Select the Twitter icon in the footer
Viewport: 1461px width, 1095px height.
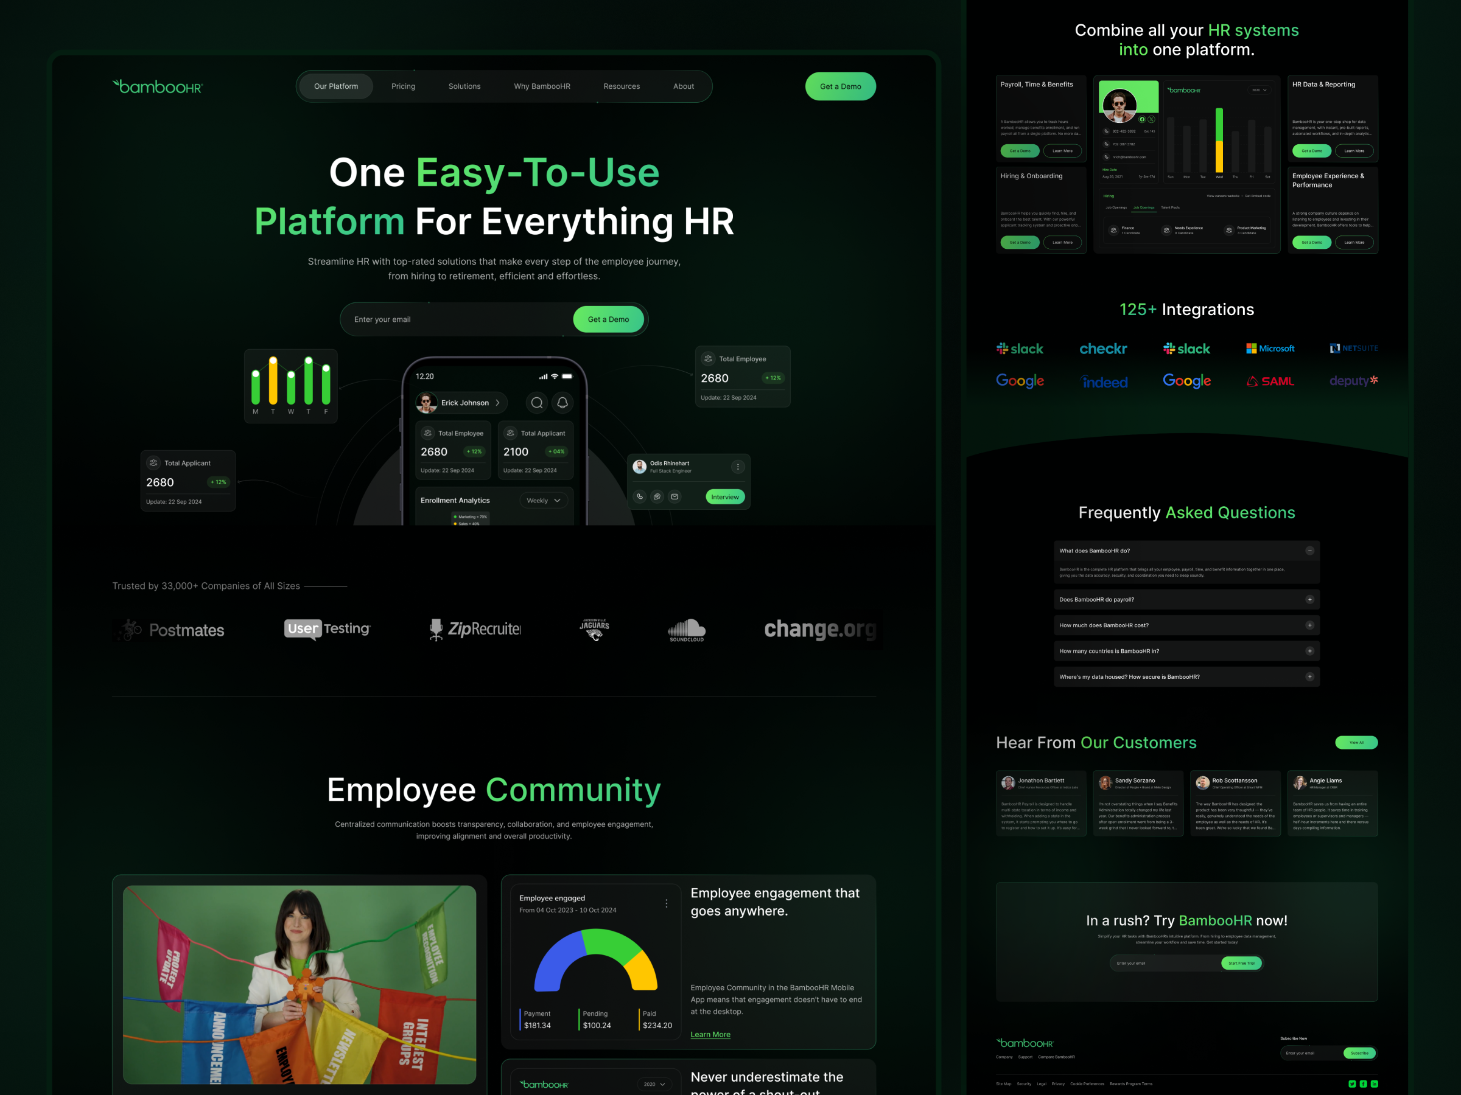[1352, 1084]
